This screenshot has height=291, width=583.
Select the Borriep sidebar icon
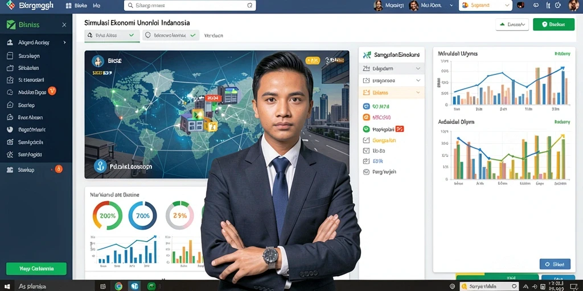pyautogui.click(x=10, y=105)
